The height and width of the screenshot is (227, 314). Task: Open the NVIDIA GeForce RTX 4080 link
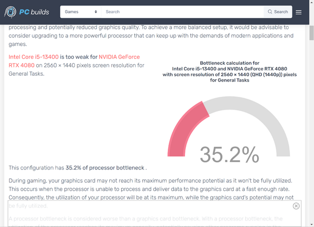[120, 57]
